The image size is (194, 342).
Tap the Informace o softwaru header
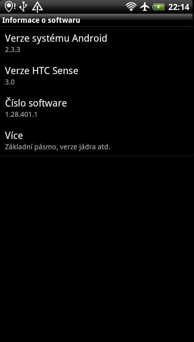tap(41, 20)
